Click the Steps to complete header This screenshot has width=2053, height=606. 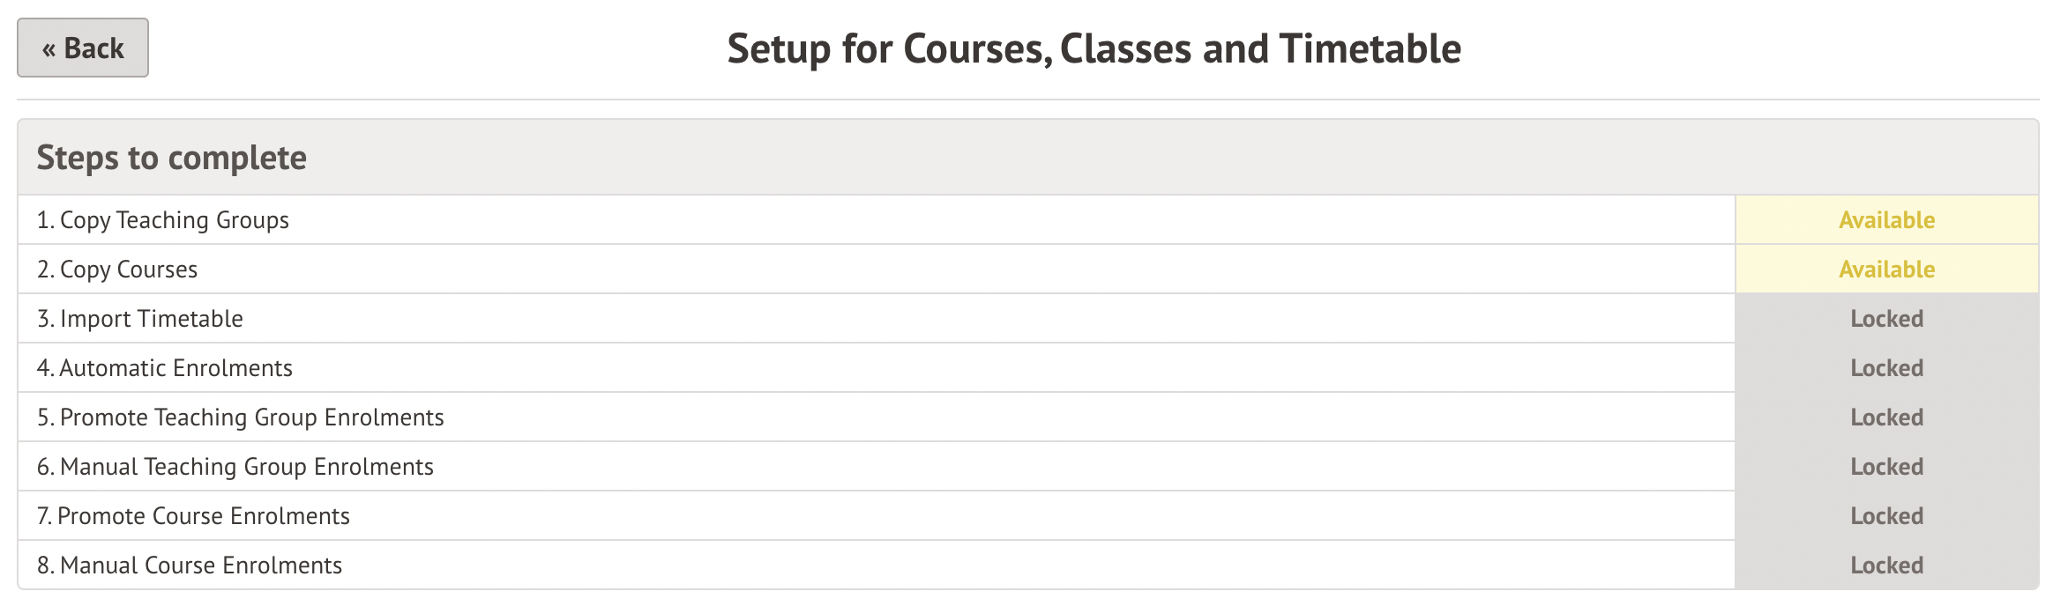(x=172, y=158)
